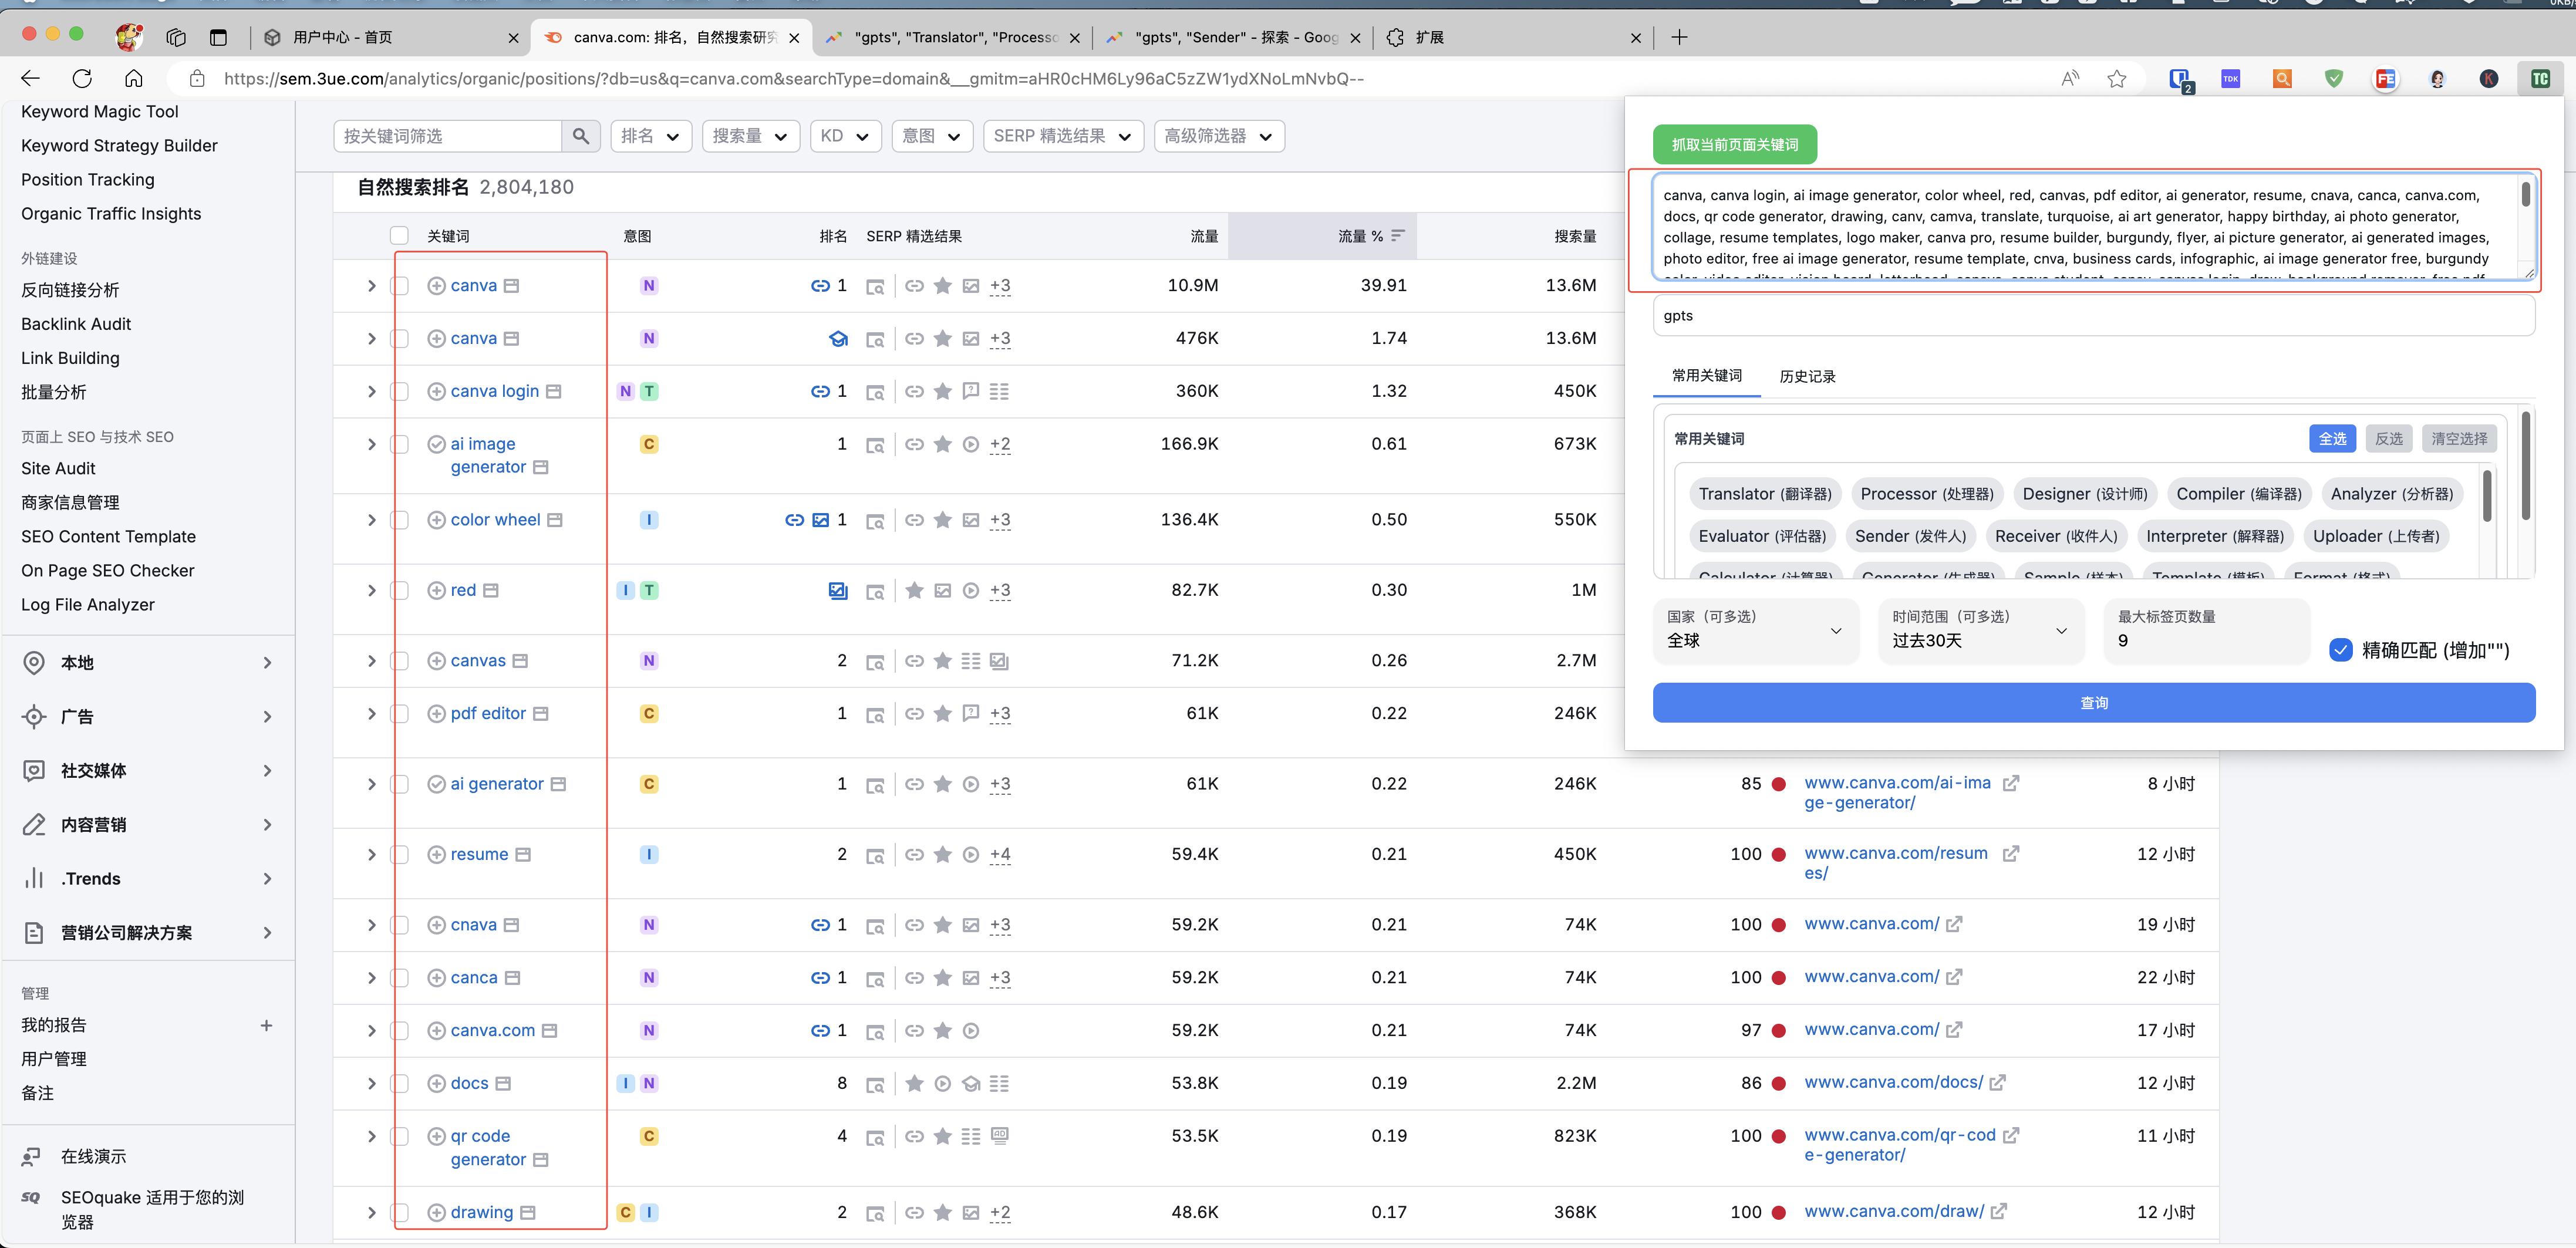Click 查询 query button
This screenshot has height=1248, width=2576.
click(2095, 703)
